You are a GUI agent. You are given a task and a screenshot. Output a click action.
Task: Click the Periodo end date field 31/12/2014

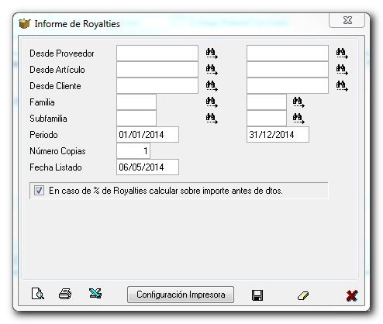[x=278, y=135]
